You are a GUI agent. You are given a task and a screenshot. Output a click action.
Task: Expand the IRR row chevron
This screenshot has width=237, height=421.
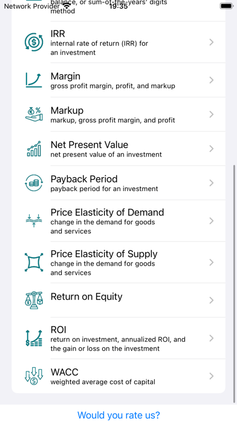(212, 42)
